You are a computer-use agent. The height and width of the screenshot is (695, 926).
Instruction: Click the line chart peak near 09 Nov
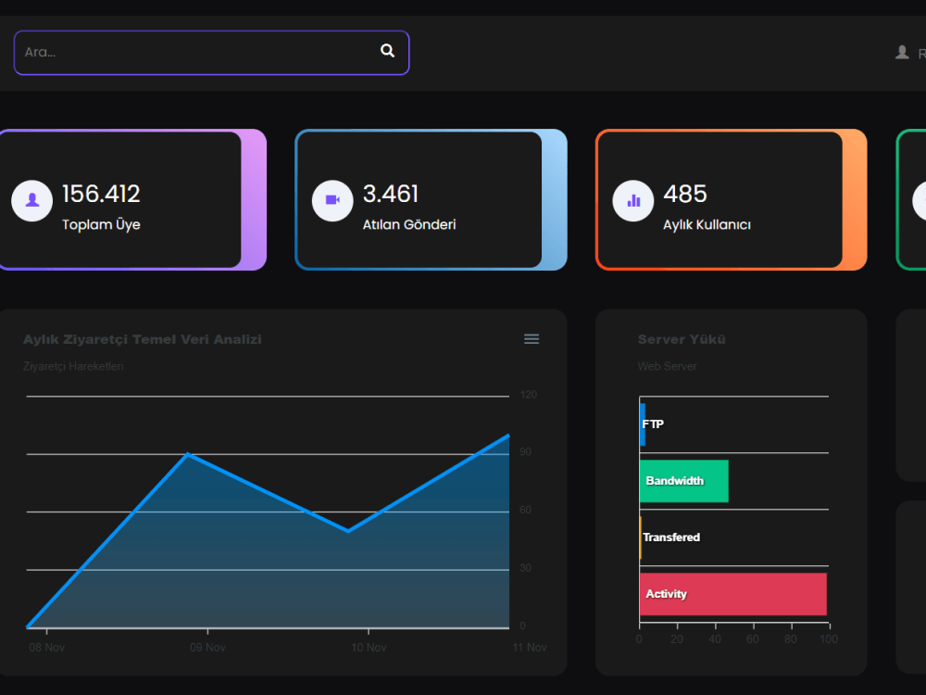(188, 454)
